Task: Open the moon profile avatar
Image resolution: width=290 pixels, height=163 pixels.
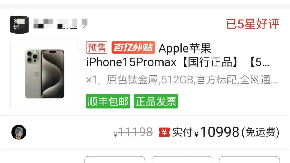Action: click(19, 132)
